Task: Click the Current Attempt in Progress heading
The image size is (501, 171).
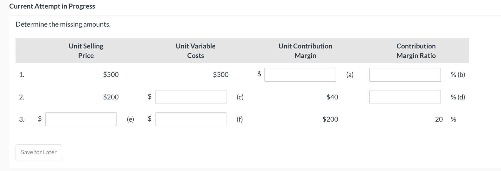Action: (x=52, y=6)
